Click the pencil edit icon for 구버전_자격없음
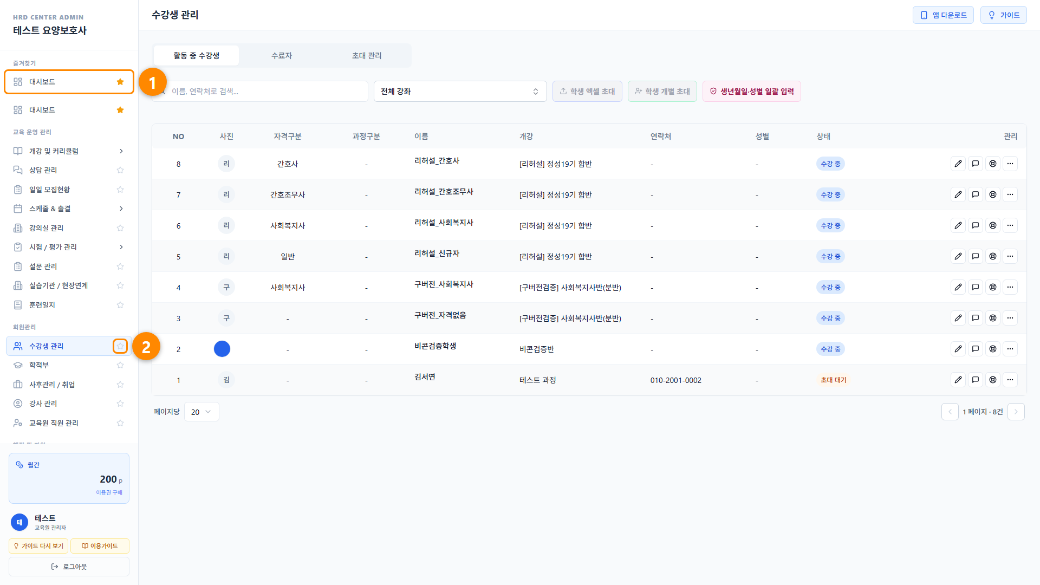This screenshot has height=585, width=1040. click(958, 318)
